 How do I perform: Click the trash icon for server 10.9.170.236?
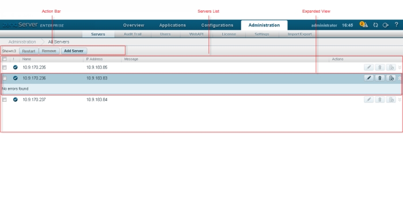(380, 78)
